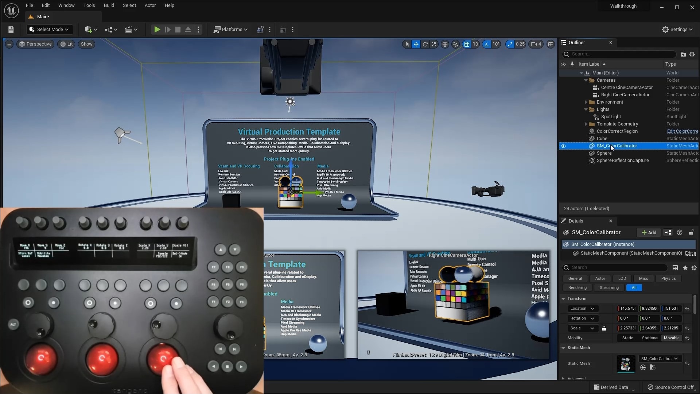The height and width of the screenshot is (394, 700).
Task: Open the Blueprints toolbar menu
Action: [111, 30]
